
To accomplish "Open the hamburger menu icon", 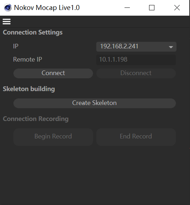I will click(6, 21).
